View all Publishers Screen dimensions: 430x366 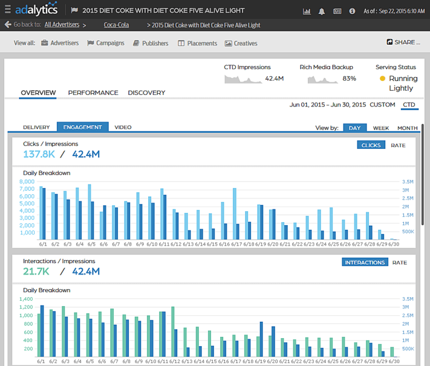click(150, 43)
